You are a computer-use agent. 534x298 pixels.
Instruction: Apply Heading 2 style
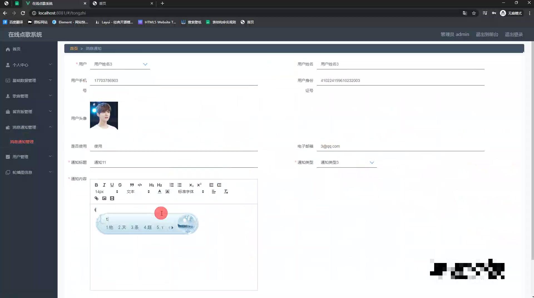(159, 185)
